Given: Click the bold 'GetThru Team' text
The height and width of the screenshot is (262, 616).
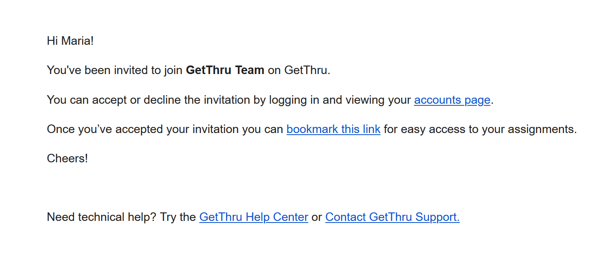Looking at the screenshot, I should [x=225, y=70].
